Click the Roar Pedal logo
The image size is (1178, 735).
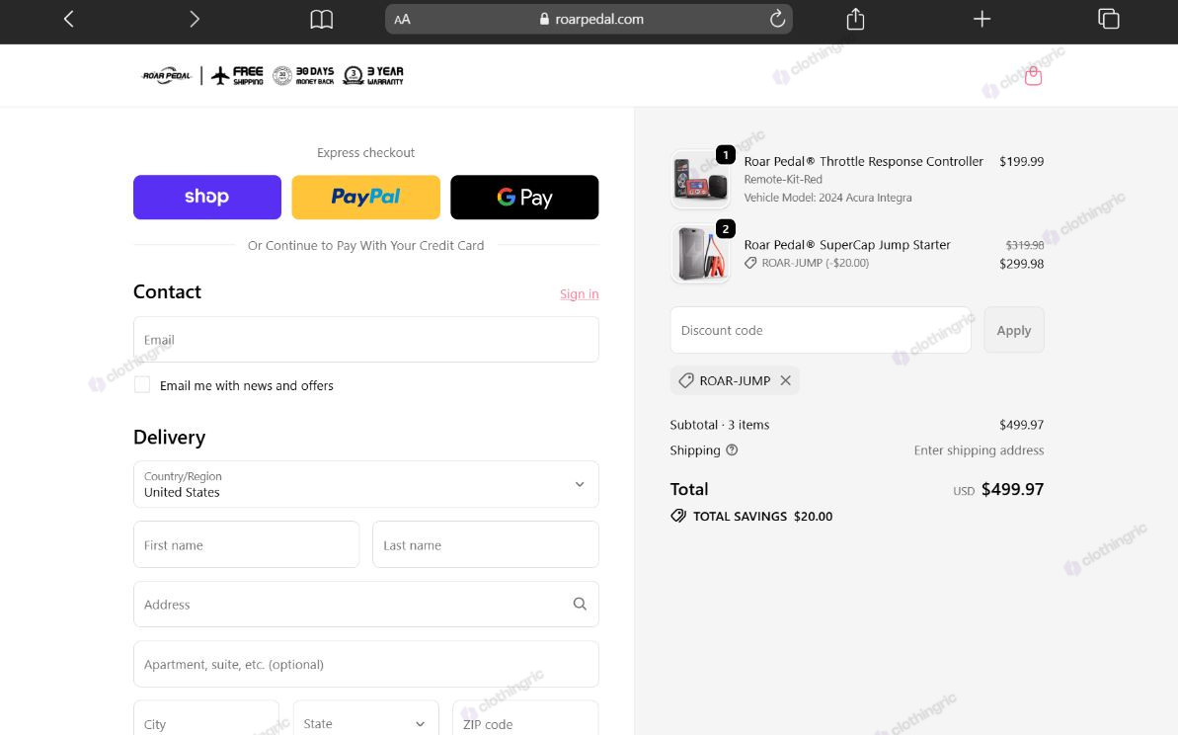click(167, 75)
